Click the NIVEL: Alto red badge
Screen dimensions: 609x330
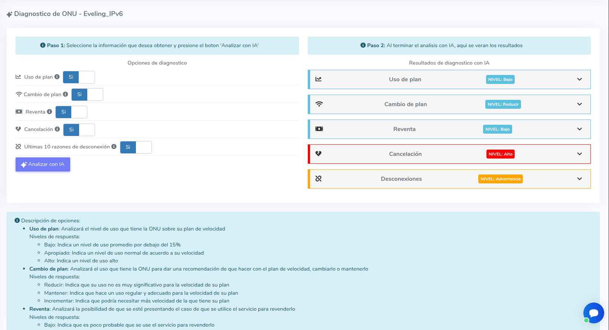[x=500, y=154]
